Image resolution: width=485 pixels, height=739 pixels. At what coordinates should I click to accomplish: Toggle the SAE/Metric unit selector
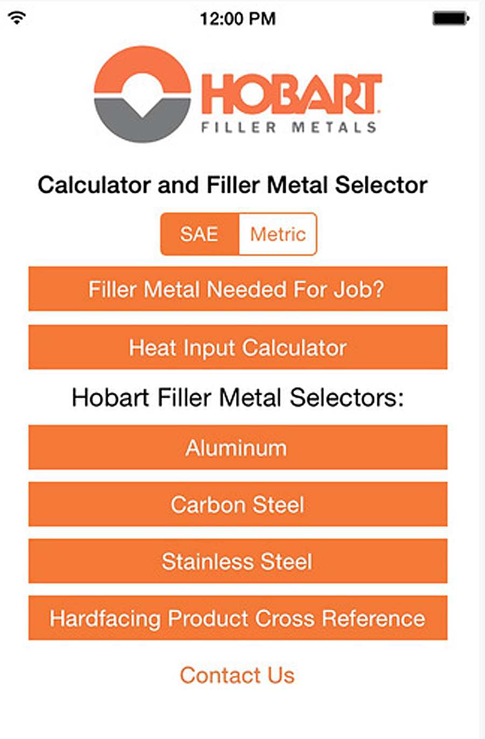[x=238, y=233]
